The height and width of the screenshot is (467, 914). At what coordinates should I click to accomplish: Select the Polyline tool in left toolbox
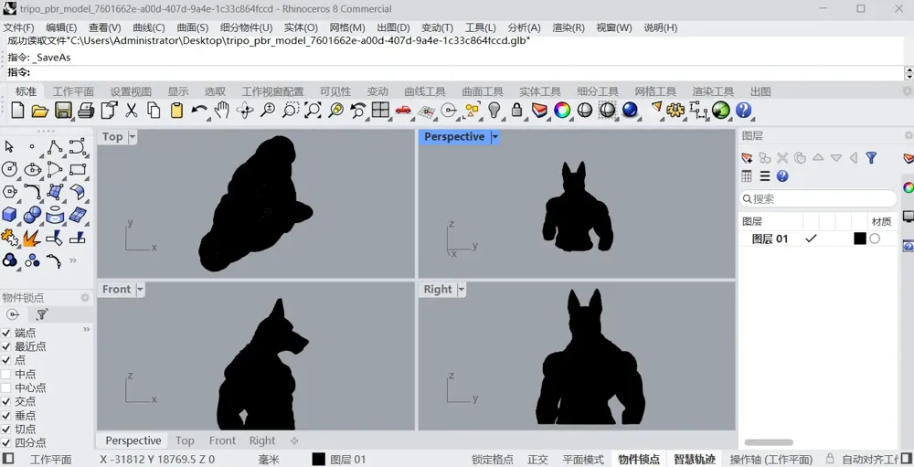(x=55, y=147)
